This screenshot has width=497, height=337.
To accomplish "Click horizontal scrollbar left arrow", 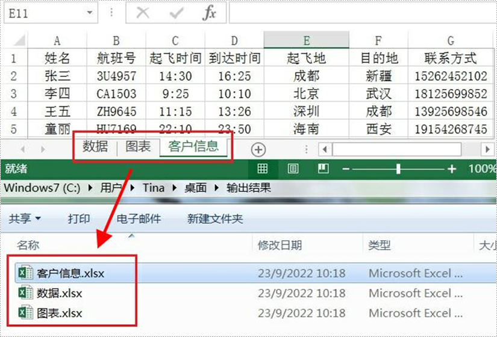I will (x=325, y=149).
